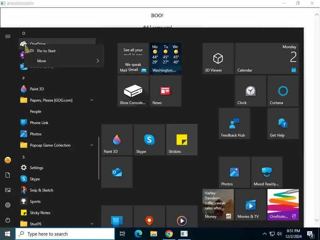Click the user account avatar in sidebar
The height and width of the screenshot is (240, 320).
pos(8,160)
